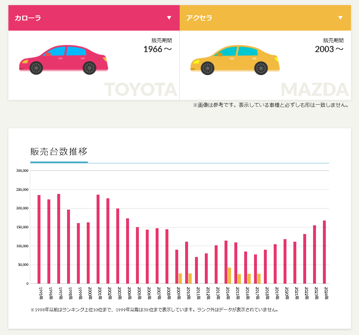Select the yellow アクセラ bar for 2009
Screen dimensions: 359x335
[x=180, y=278]
